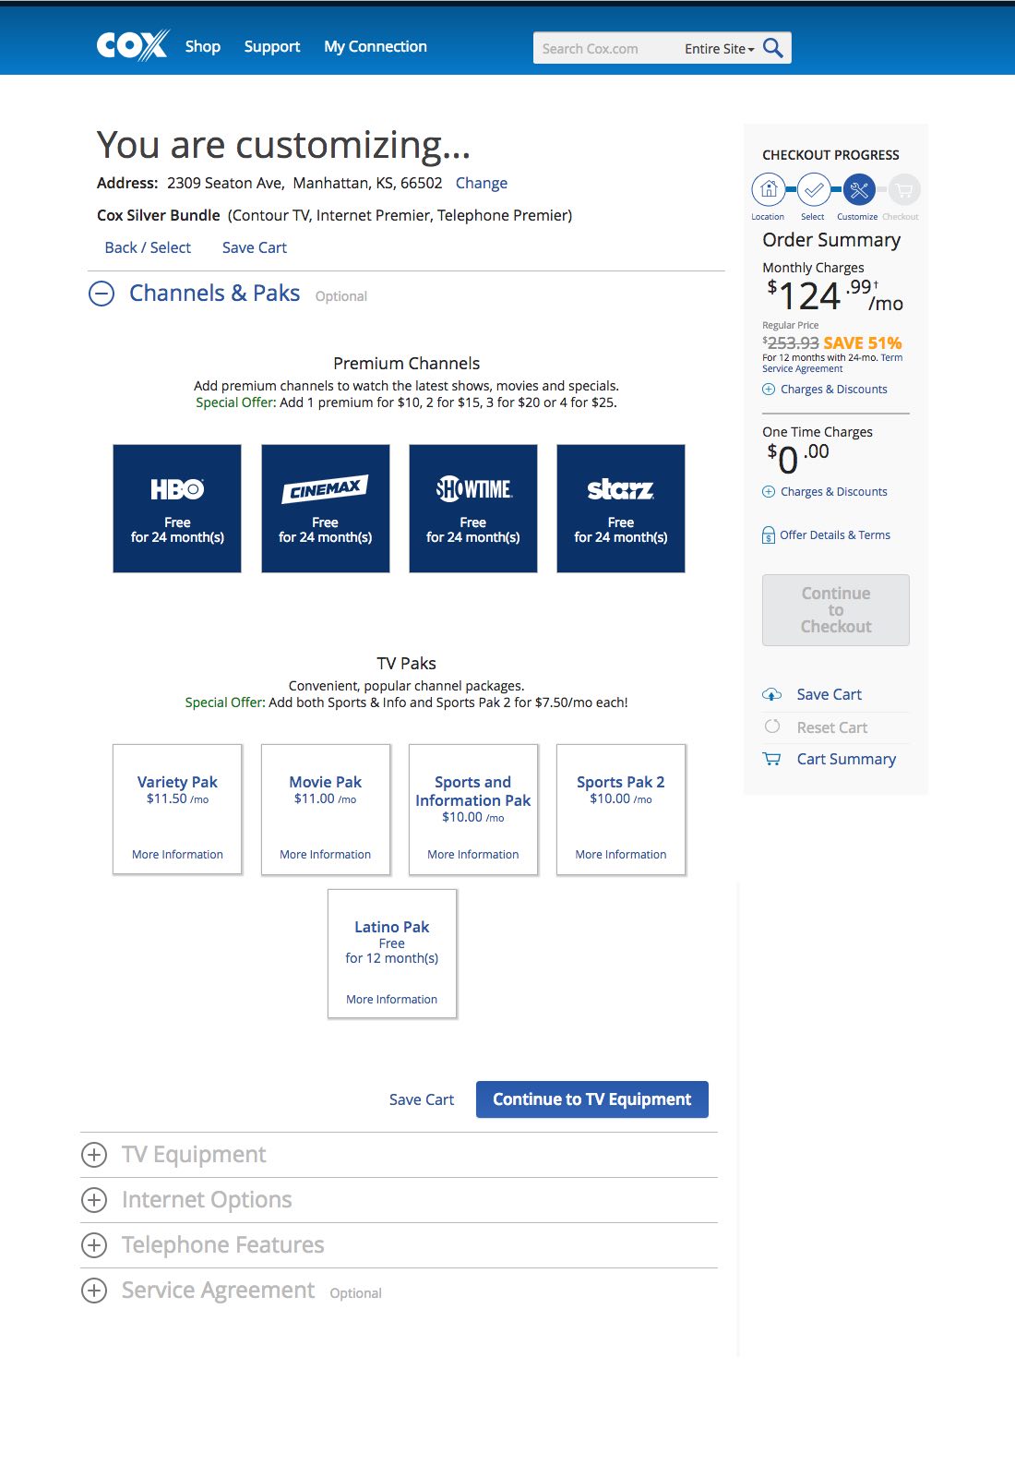Click the Cox logo
The width and height of the screenshot is (1015, 1477).
click(133, 45)
